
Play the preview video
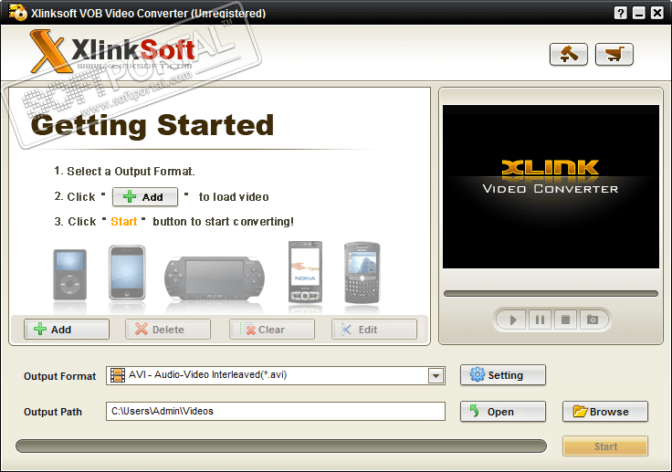(512, 320)
